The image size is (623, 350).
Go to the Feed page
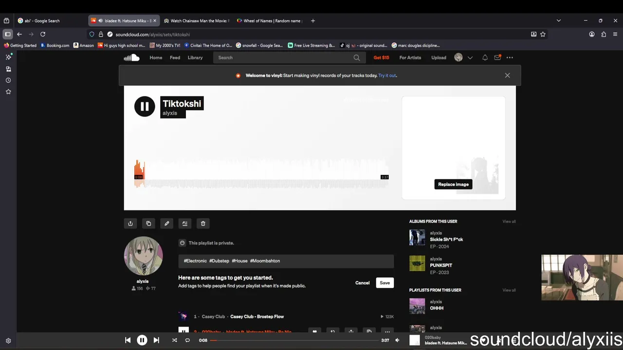point(175,57)
